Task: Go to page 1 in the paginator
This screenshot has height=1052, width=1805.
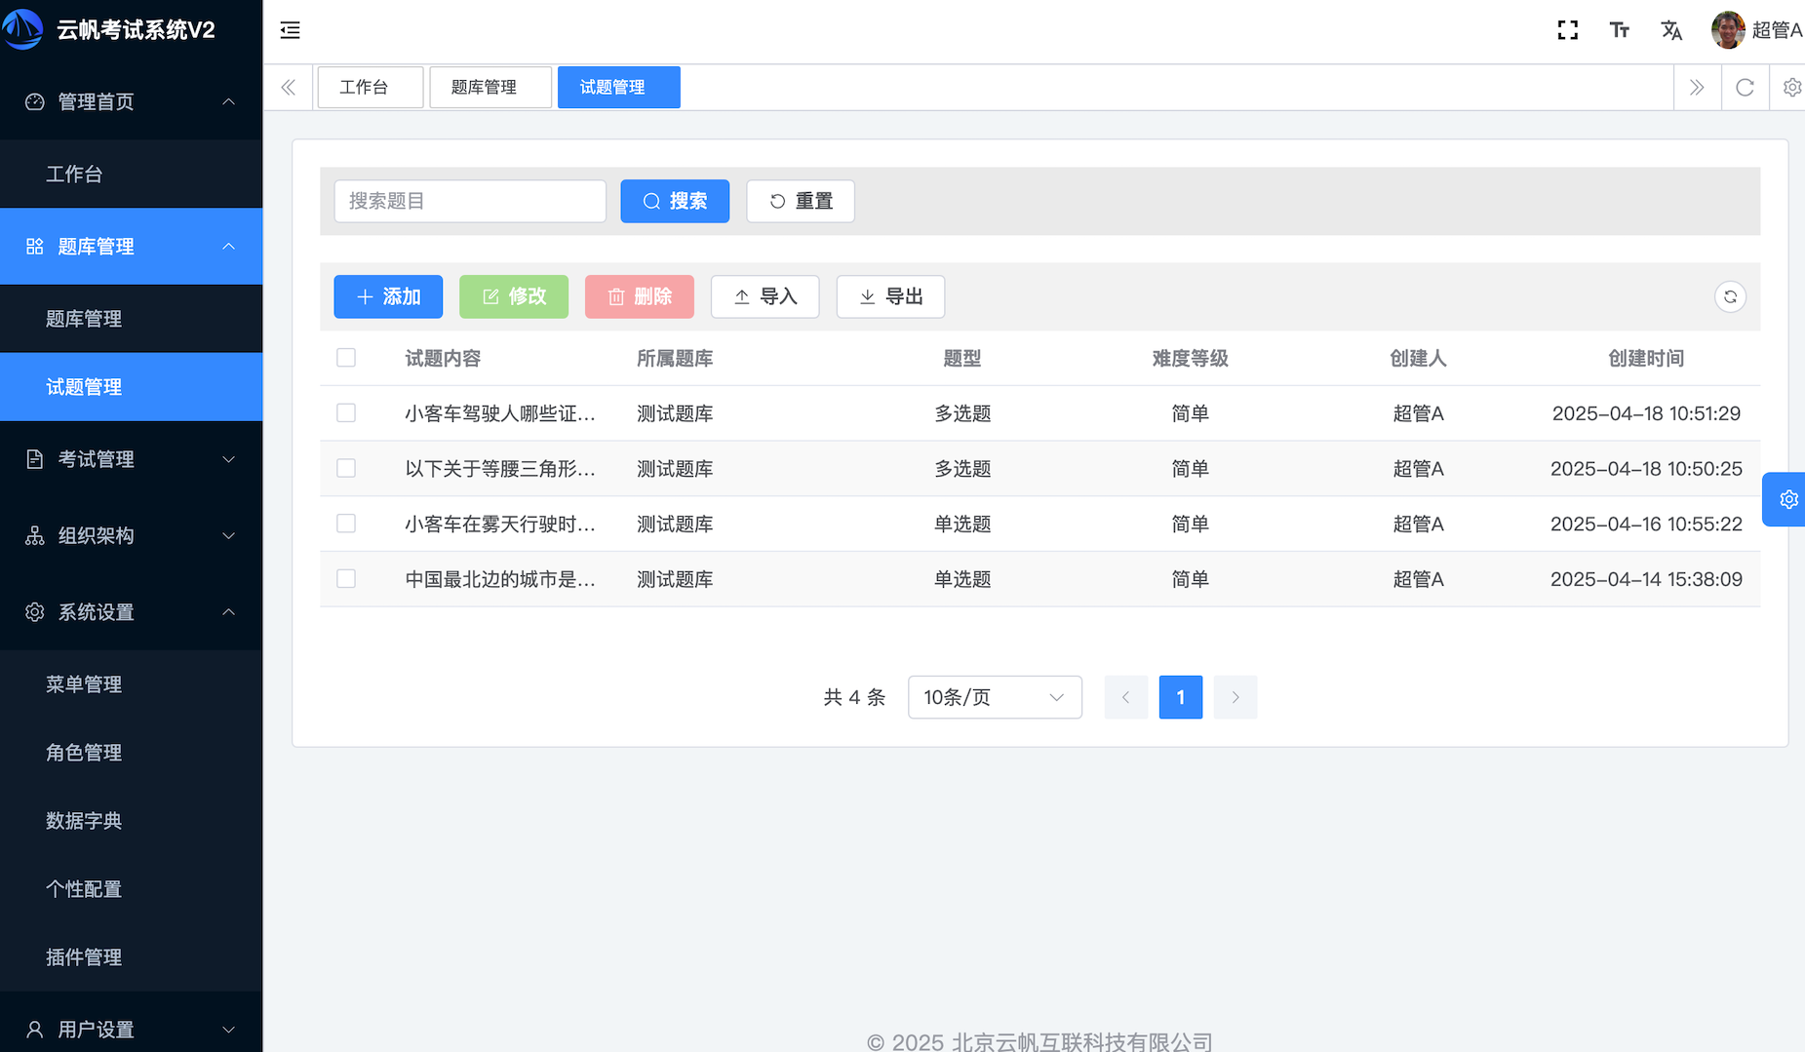Action: click(1180, 697)
